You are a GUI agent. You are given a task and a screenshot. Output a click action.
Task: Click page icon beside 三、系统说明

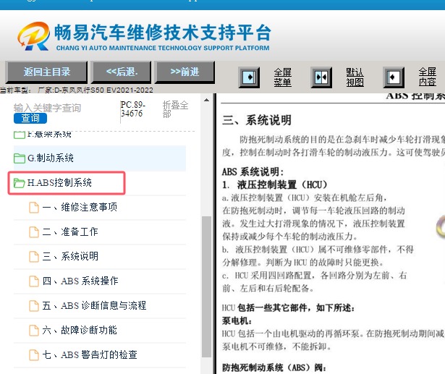(34, 257)
